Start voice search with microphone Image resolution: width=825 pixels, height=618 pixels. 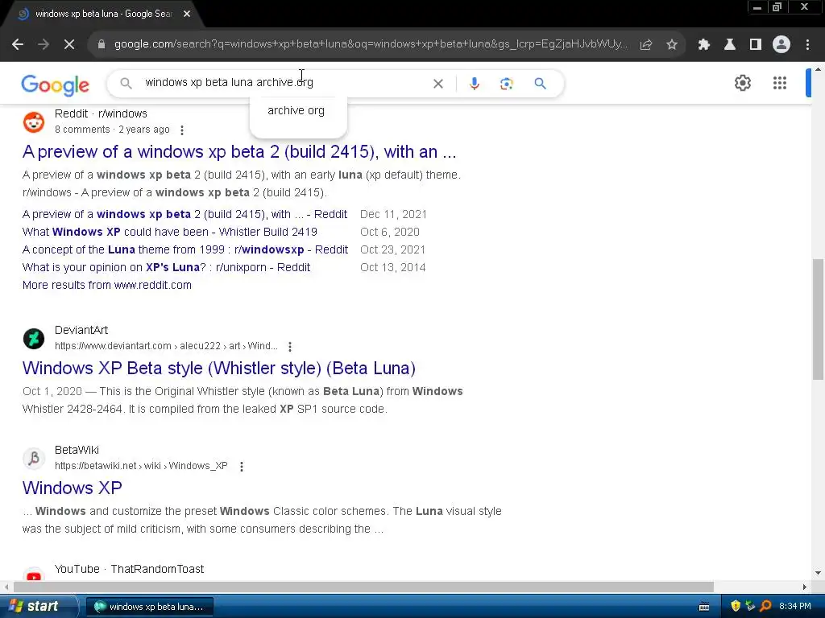(x=474, y=84)
